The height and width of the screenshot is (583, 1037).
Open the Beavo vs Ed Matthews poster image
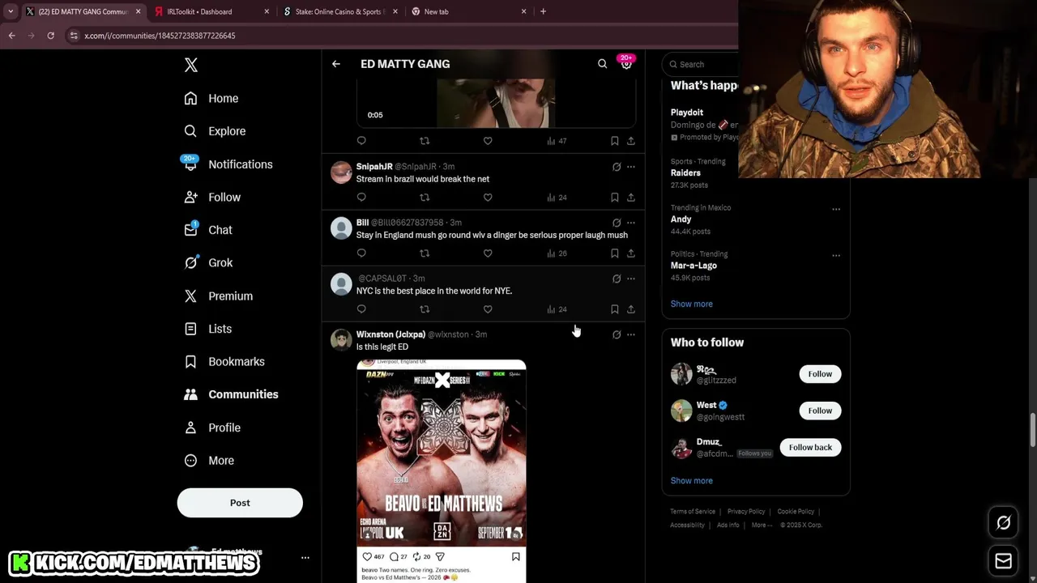[x=442, y=471]
